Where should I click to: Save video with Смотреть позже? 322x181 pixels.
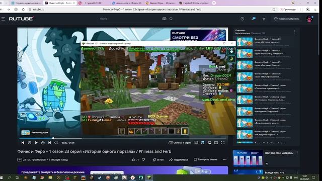coord(205,159)
